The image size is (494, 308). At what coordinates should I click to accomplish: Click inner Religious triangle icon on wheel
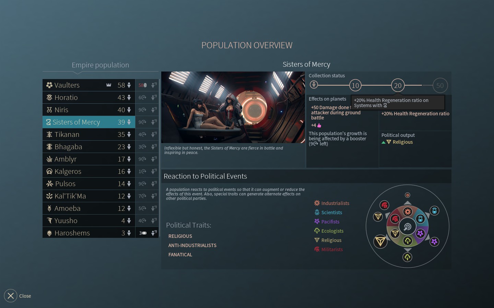tap(395, 233)
